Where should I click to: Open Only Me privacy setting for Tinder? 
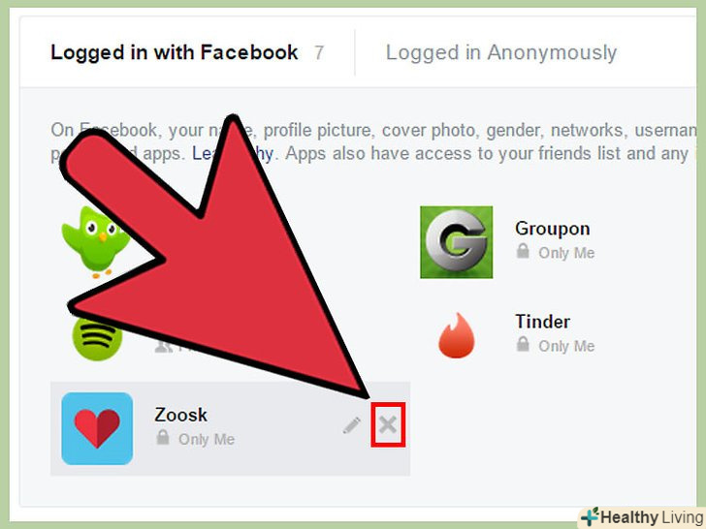pos(566,346)
